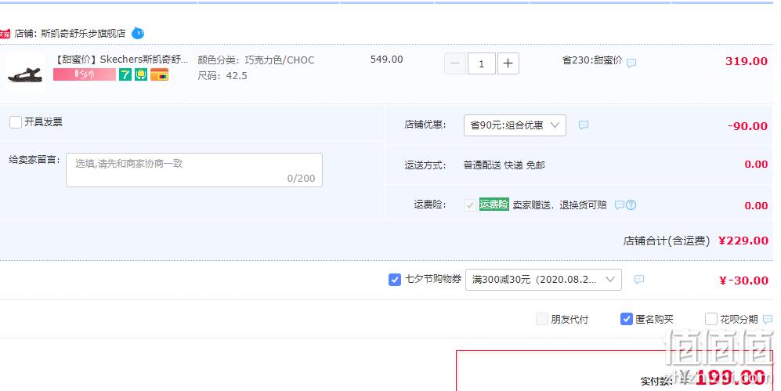This screenshot has height=391, width=781.
Task: Open the Skechers product title link
Action: (x=122, y=60)
